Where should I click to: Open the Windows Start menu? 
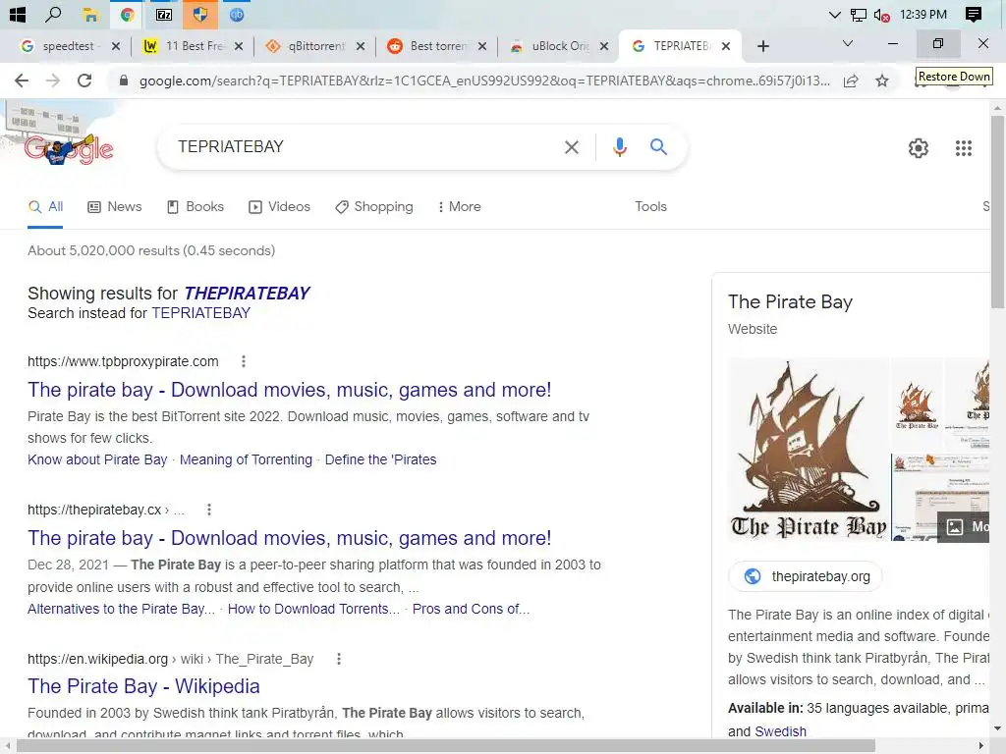tap(18, 14)
